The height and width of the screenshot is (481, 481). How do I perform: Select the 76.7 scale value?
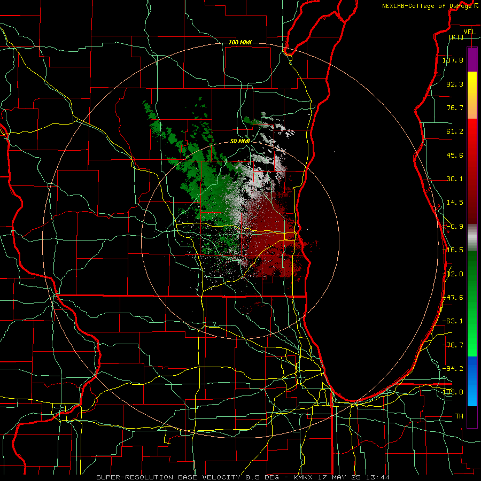pos(455,107)
